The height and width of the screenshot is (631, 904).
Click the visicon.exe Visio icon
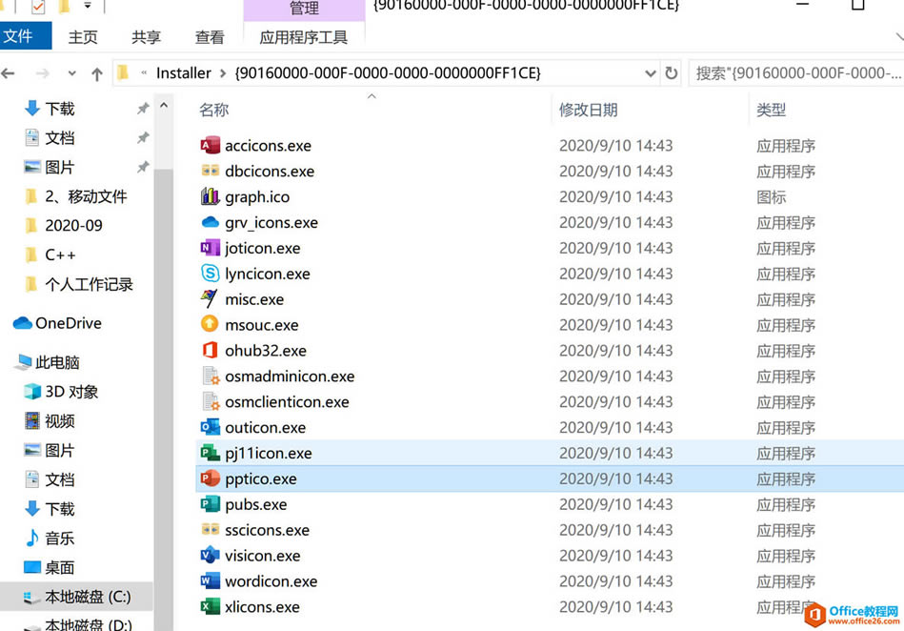pos(210,556)
